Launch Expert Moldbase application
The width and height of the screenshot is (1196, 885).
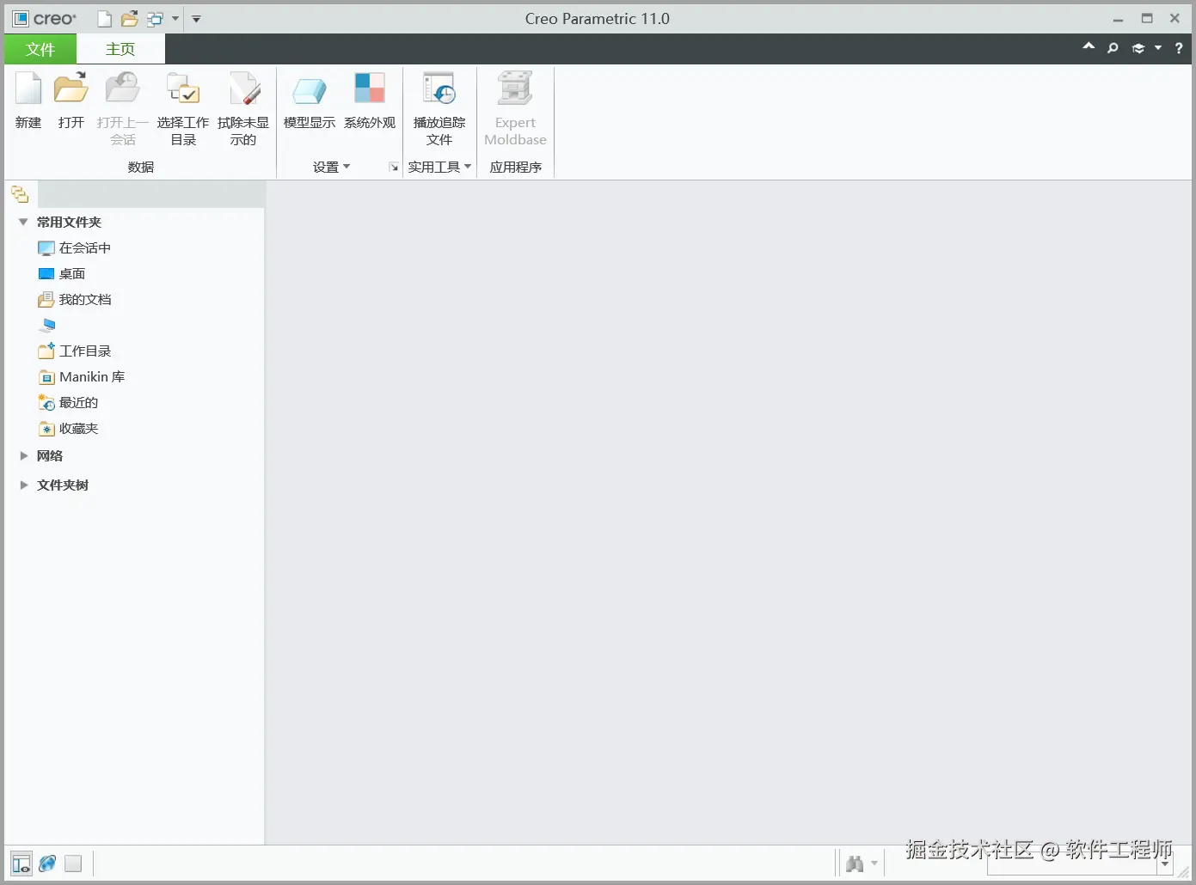click(515, 108)
